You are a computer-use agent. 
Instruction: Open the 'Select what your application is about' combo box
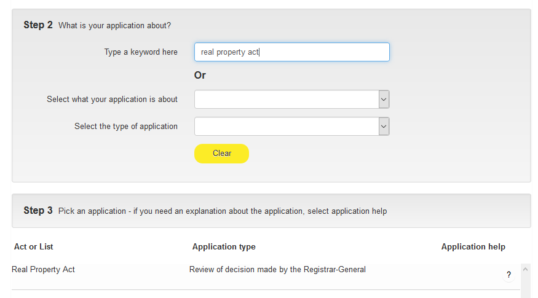291,100
